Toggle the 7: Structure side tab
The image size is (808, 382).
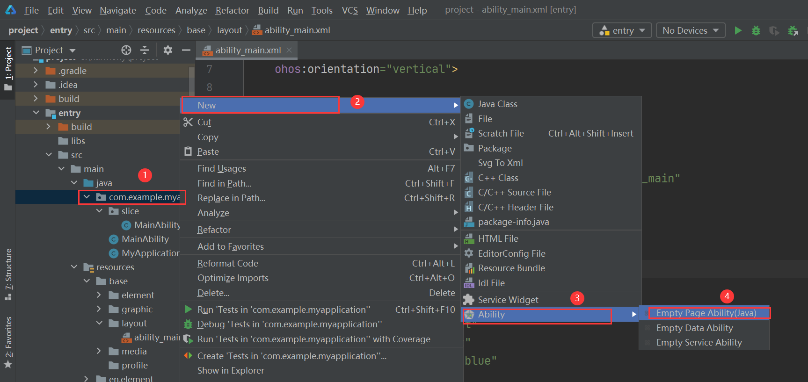pyautogui.click(x=8, y=274)
